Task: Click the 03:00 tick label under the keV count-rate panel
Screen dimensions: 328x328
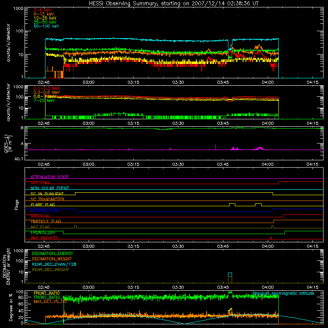Action: pos(89,82)
